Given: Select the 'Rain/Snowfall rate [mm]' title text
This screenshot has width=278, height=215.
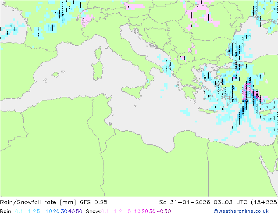Looking at the screenshot, I should pyautogui.click(x=38, y=202).
